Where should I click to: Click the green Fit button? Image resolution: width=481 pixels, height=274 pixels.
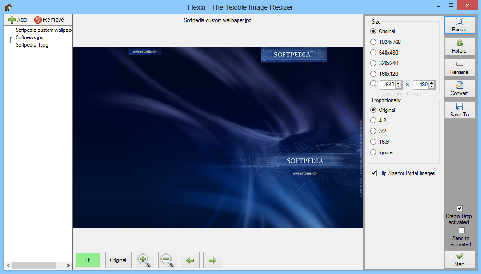coord(88,260)
